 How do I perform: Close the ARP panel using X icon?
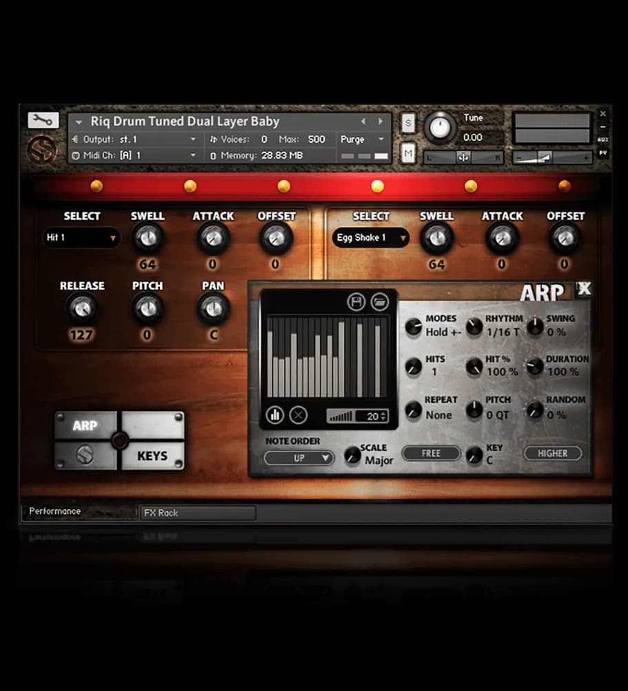pyautogui.click(x=584, y=290)
